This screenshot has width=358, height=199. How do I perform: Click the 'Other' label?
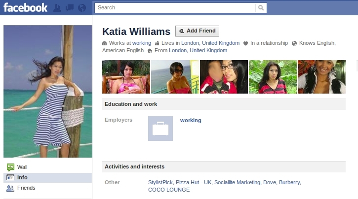112,182
